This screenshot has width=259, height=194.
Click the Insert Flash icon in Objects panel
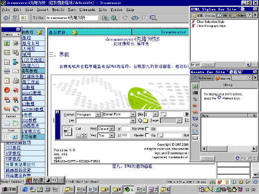click(x=7, y=90)
